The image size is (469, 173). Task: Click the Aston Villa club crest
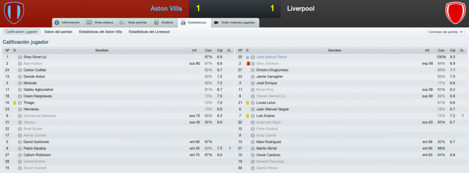14,13
